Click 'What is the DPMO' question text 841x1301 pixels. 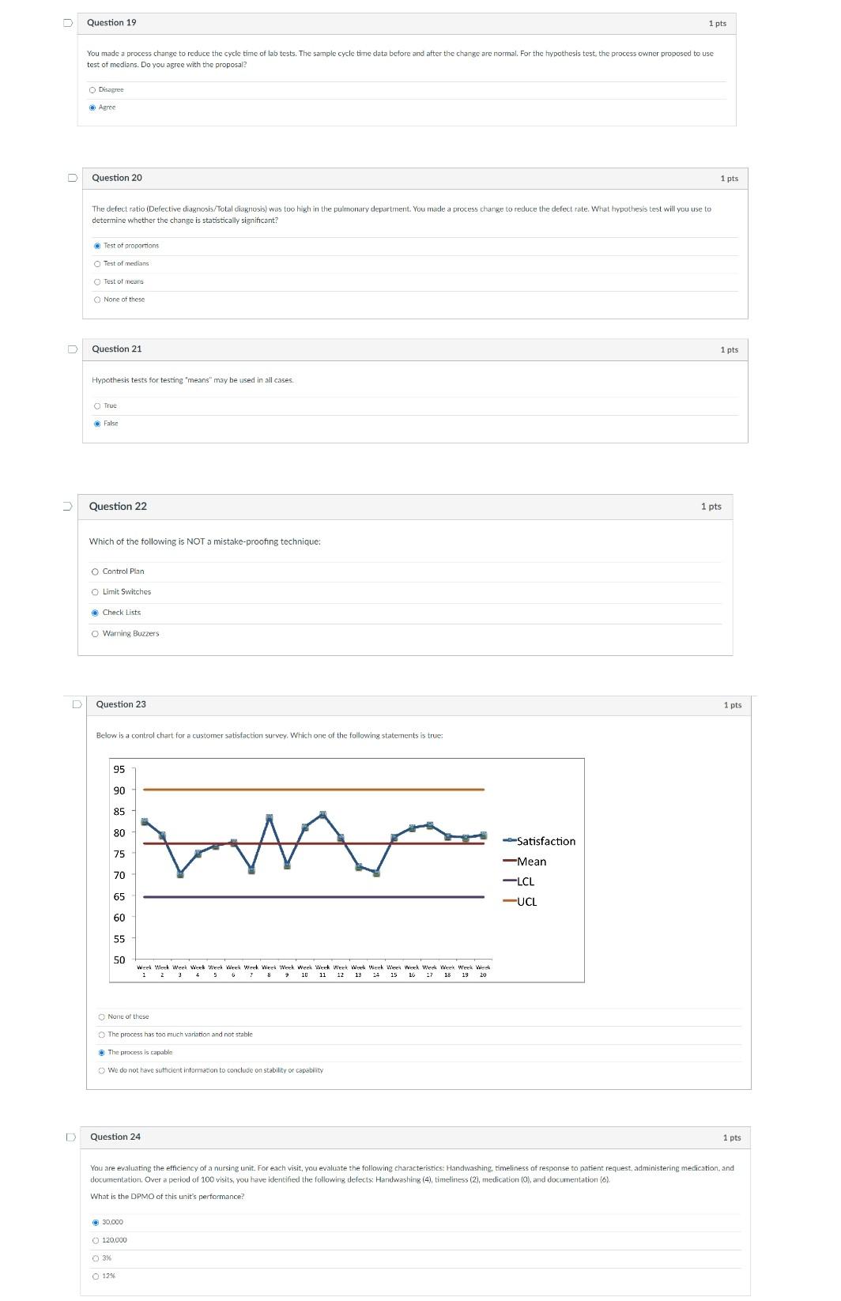(x=168, y=1196)
